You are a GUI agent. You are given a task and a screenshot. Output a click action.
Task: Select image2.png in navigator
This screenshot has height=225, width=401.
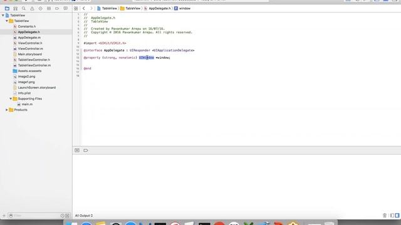point(26,76)
